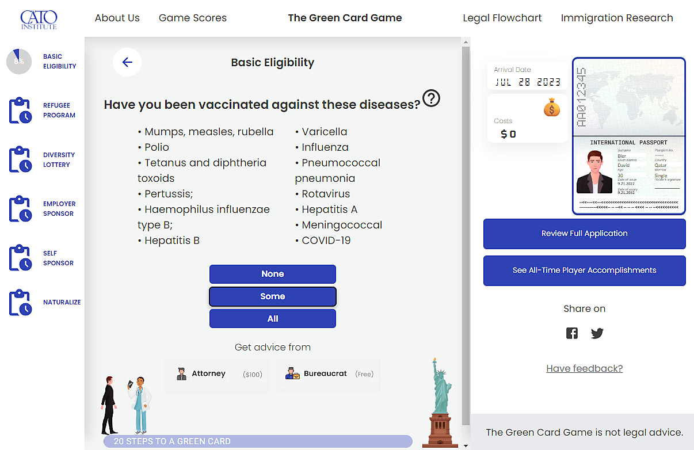Click the Cato Institute logo

[x=39, y=19]
